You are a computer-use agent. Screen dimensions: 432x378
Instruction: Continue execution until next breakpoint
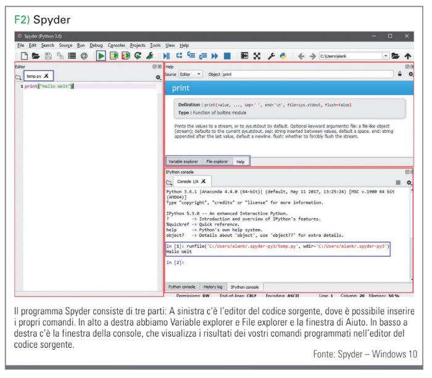point(215,56)
